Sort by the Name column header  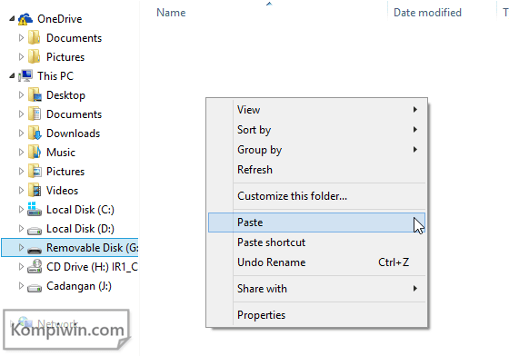tap(172, 13)
